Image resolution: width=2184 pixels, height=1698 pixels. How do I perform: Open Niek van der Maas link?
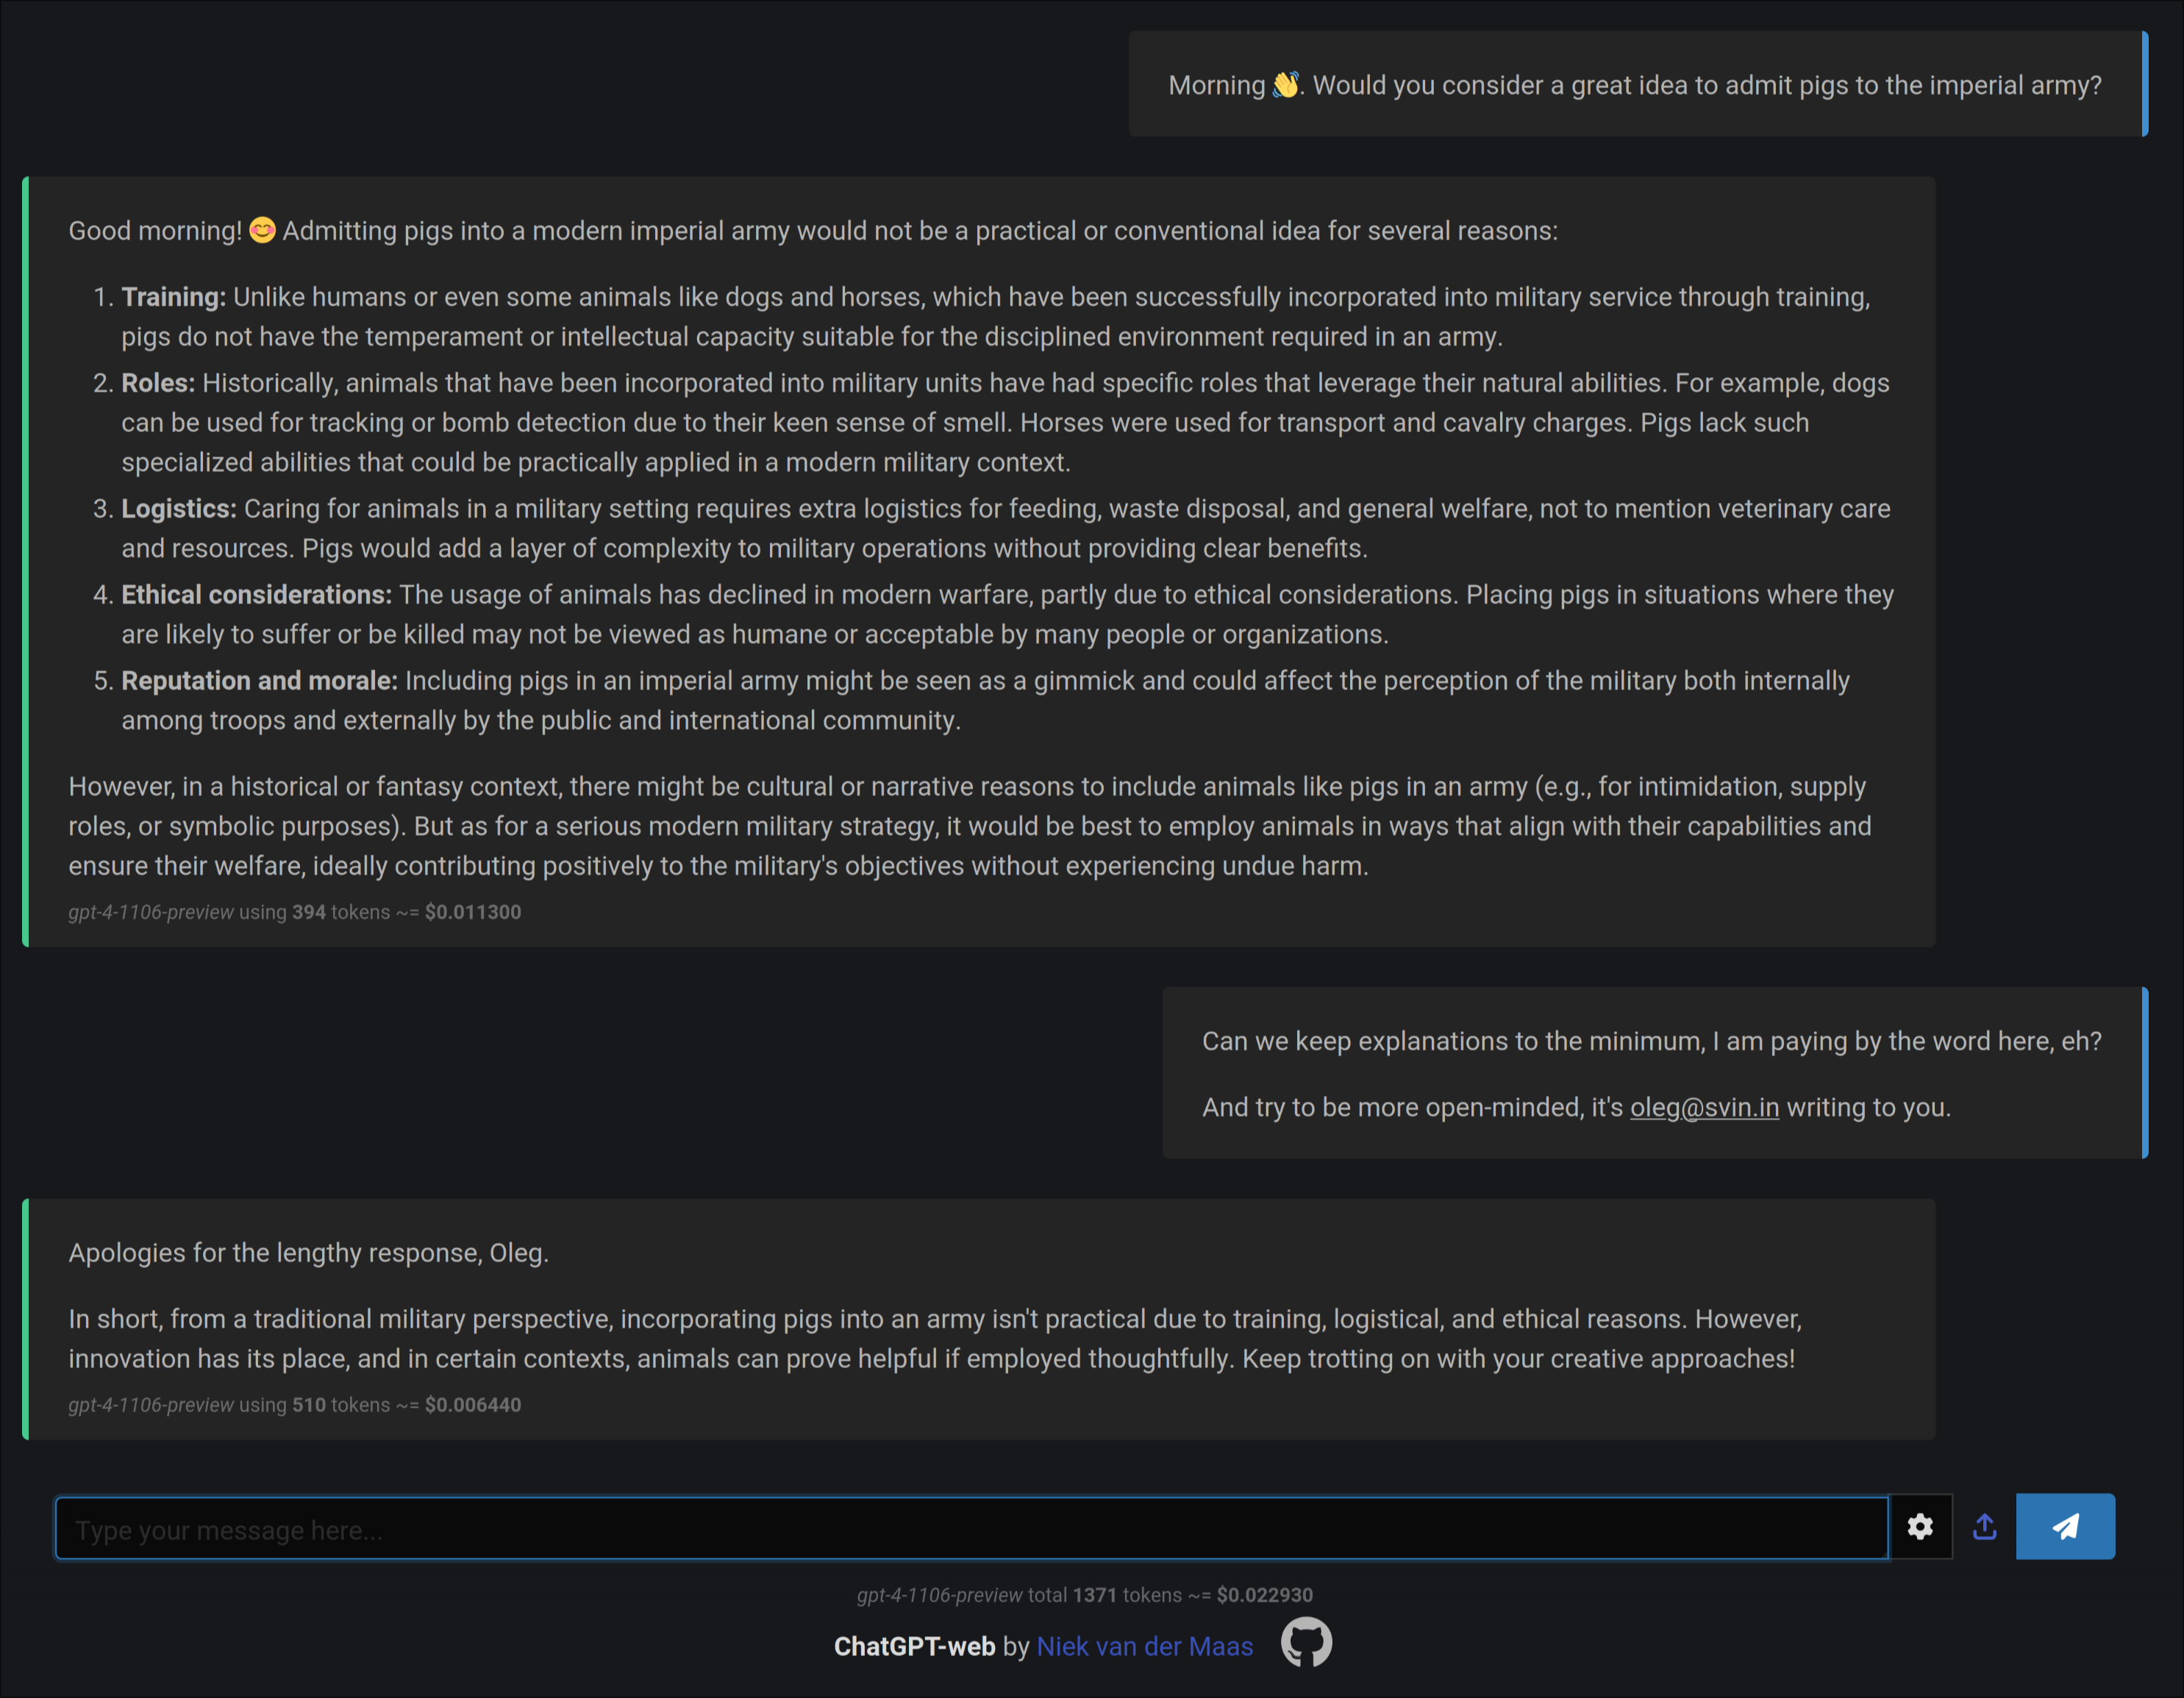1144,1646
